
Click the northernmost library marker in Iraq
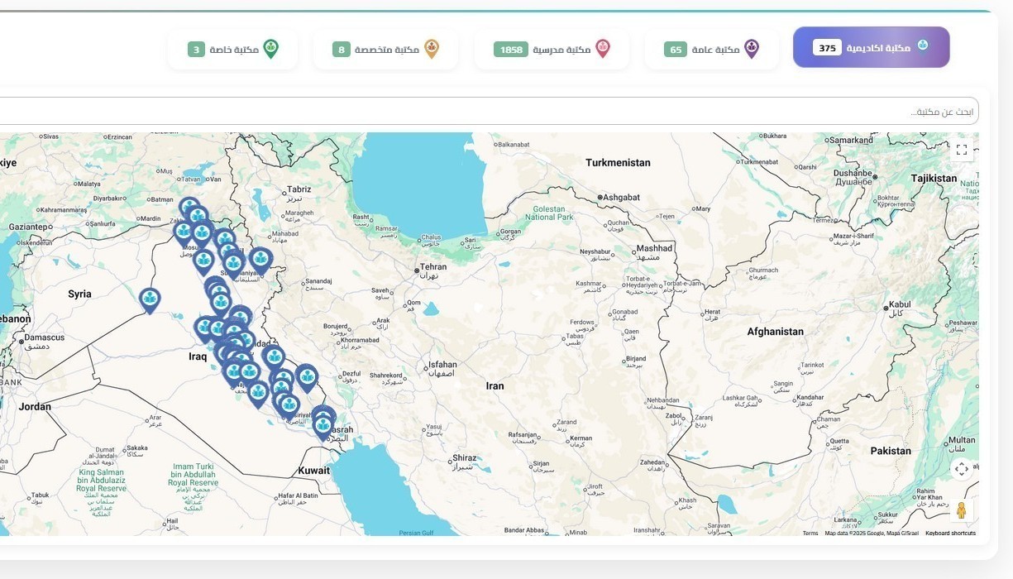point(189,208)
